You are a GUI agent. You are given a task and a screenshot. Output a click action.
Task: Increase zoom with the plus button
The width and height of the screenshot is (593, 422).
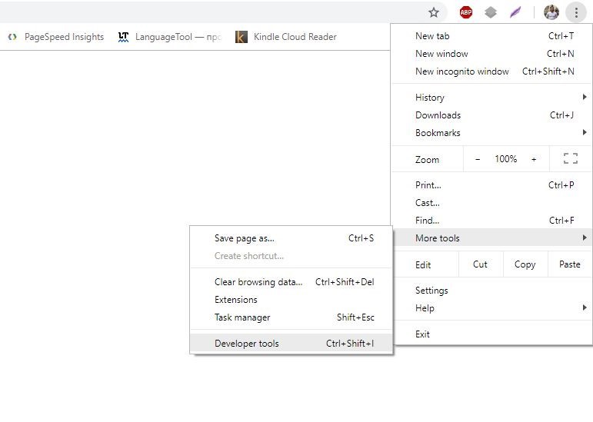click(x=534, y=159)
